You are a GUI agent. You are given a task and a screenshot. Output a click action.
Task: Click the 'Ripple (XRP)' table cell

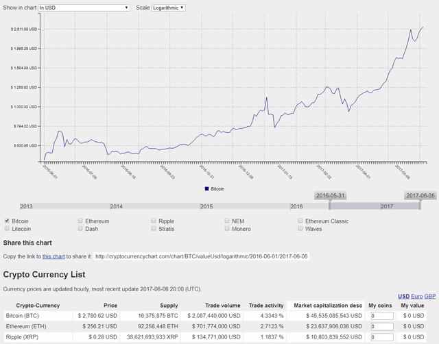click(x=38, y=337)
